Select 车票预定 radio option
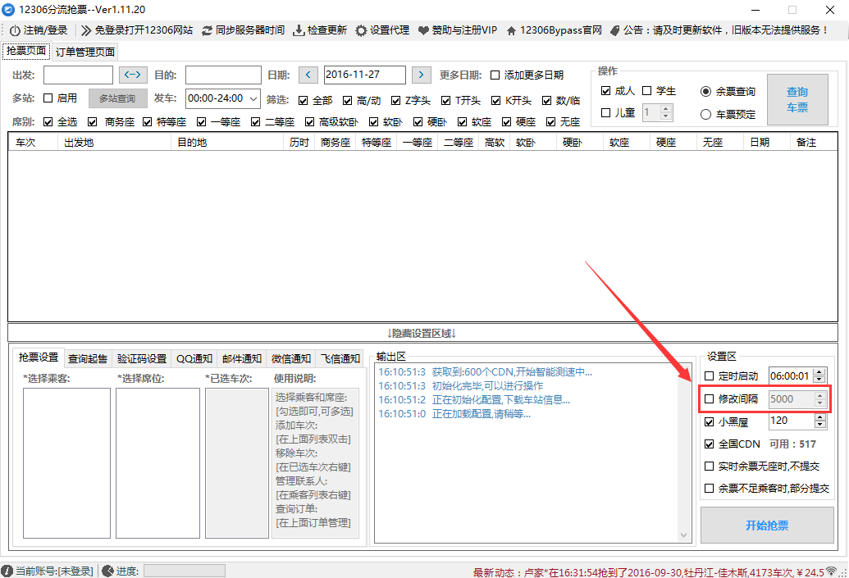This screenshot has height=578, width=849. (705, 114)
